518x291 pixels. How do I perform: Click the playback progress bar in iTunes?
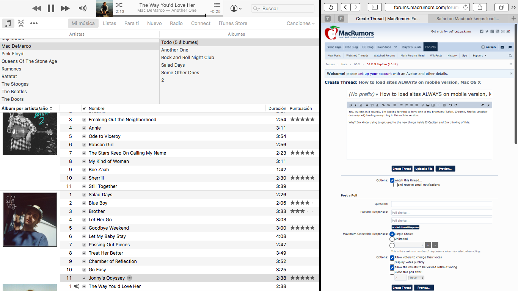(168, 16)
